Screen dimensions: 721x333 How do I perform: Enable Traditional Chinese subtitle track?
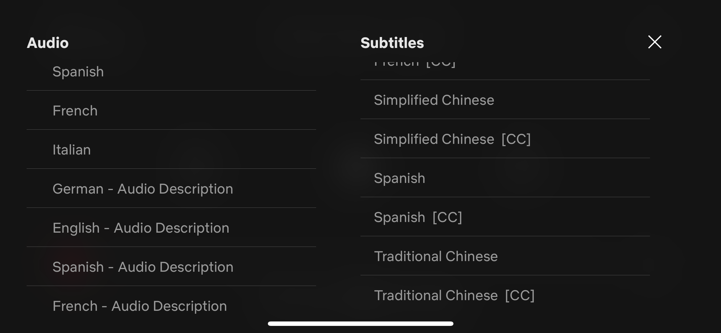pos(435,256)
